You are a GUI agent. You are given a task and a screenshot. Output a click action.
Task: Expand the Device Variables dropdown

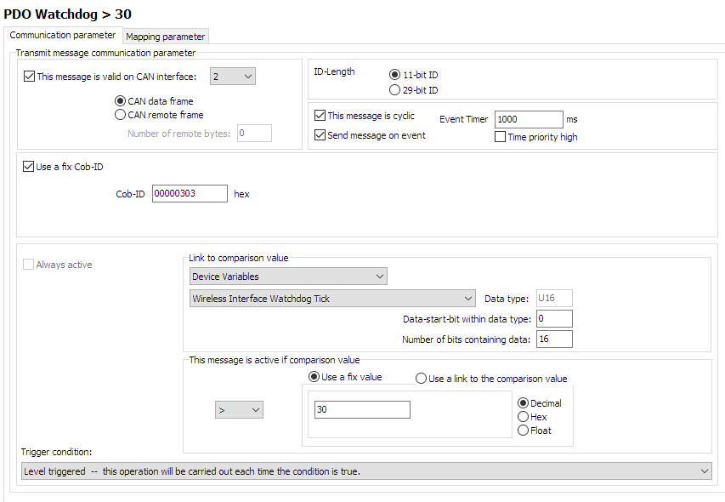coord(288,277)
